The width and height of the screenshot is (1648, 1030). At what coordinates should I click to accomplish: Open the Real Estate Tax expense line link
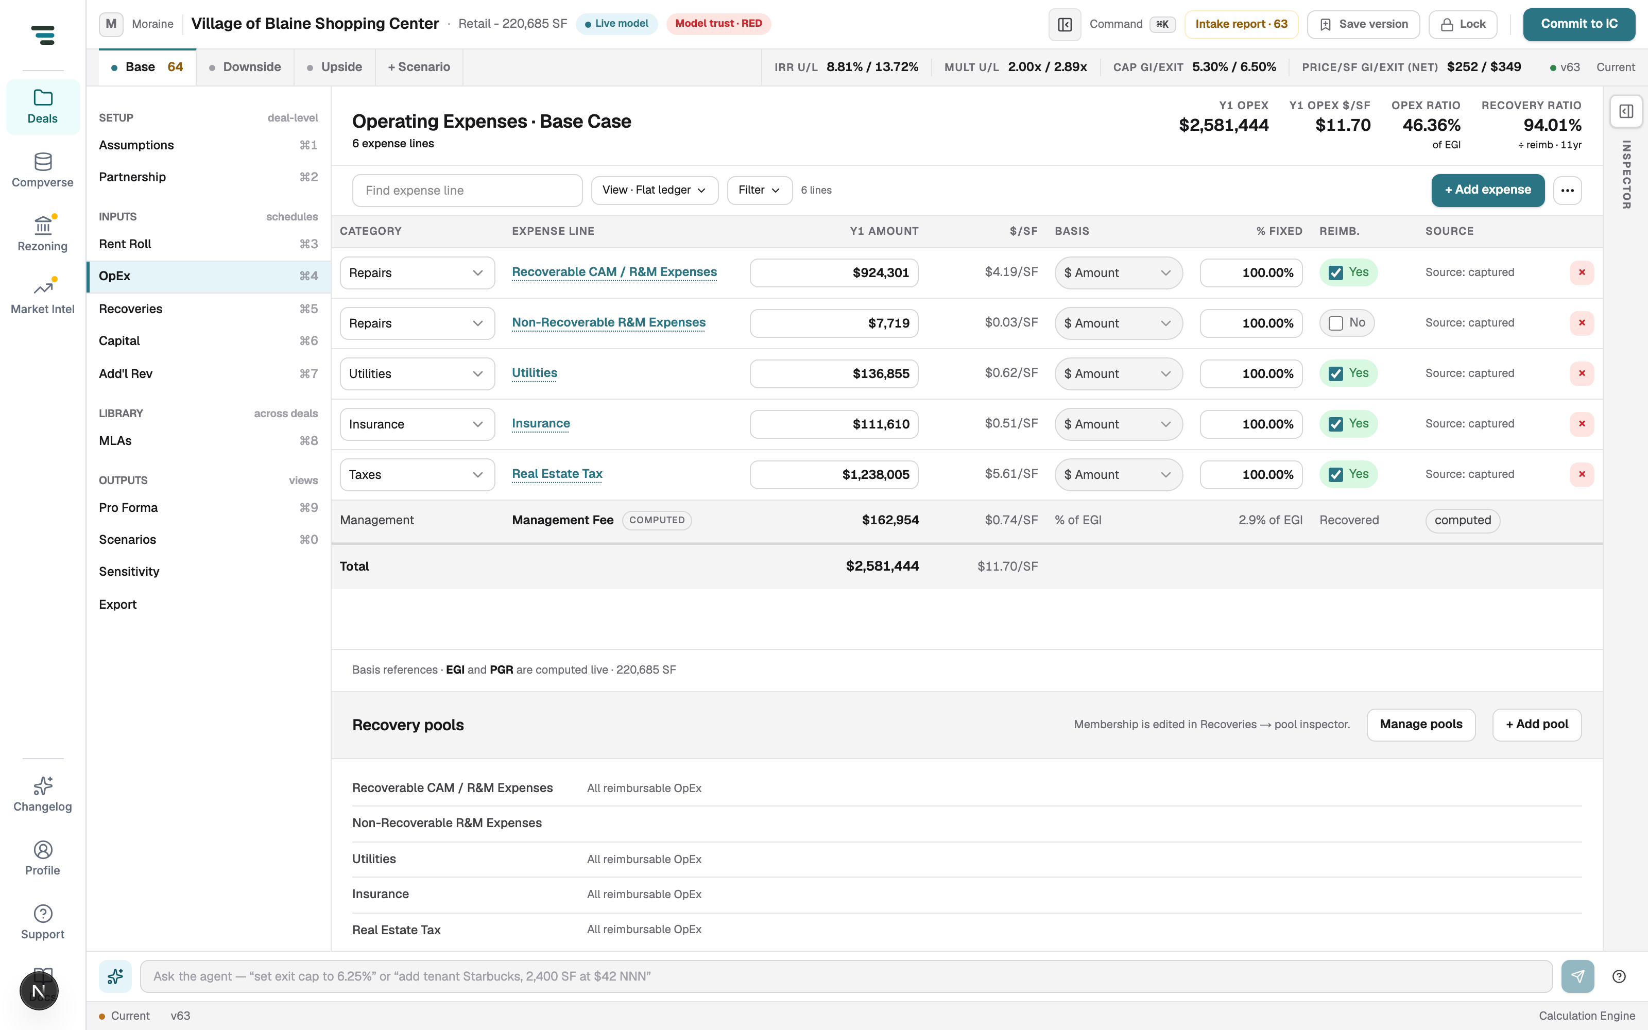coord(557,474)
